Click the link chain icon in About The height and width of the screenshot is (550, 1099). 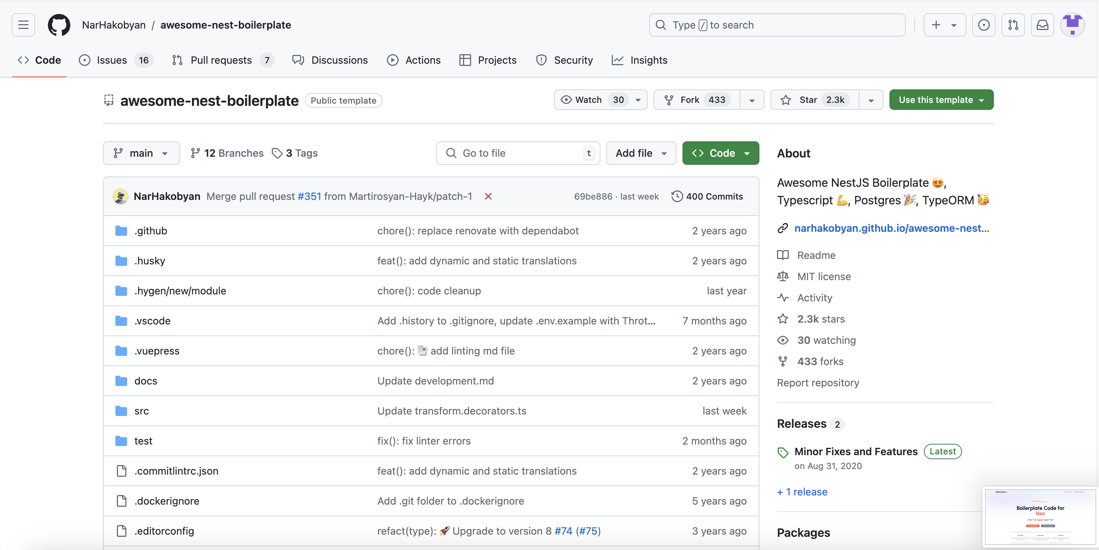(782, 228)
